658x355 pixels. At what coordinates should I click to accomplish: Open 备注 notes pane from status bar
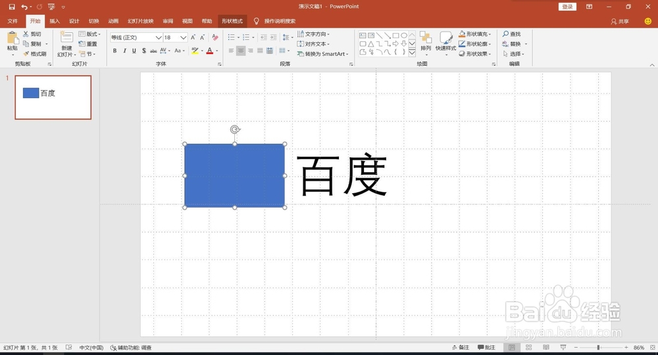coord(461,348)
